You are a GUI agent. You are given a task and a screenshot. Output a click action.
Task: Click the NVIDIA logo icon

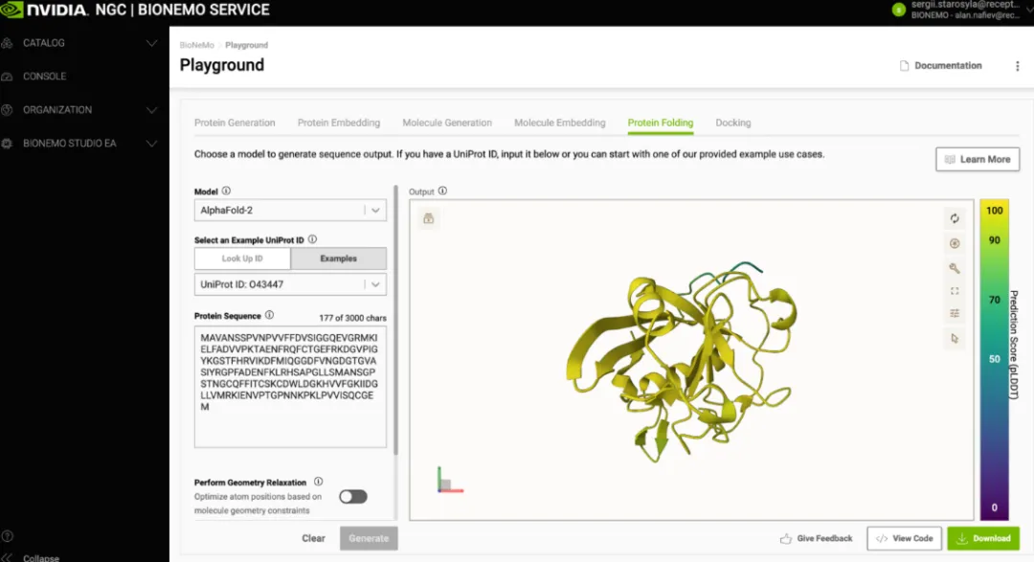[x=11, y=10]
